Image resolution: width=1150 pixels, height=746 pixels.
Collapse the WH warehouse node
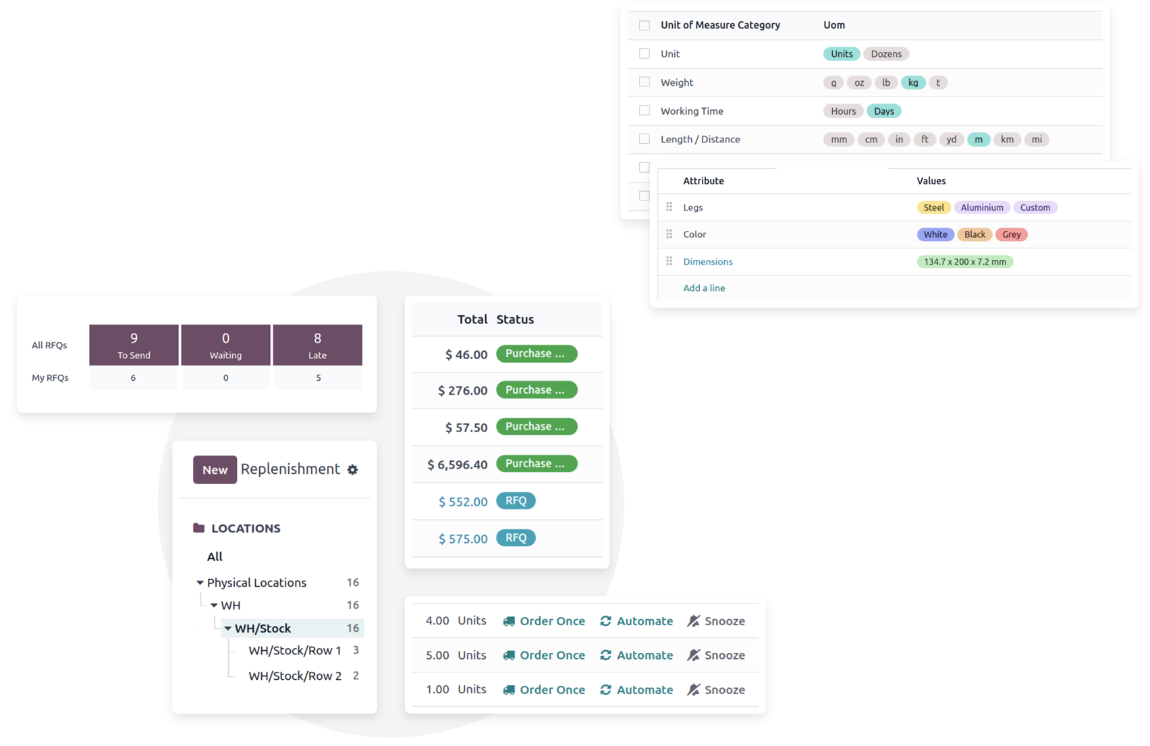click(x=214, y=606)
